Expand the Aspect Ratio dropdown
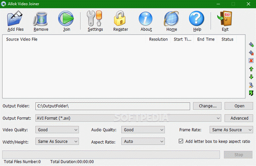256x166 pixels. pos(143,141)
